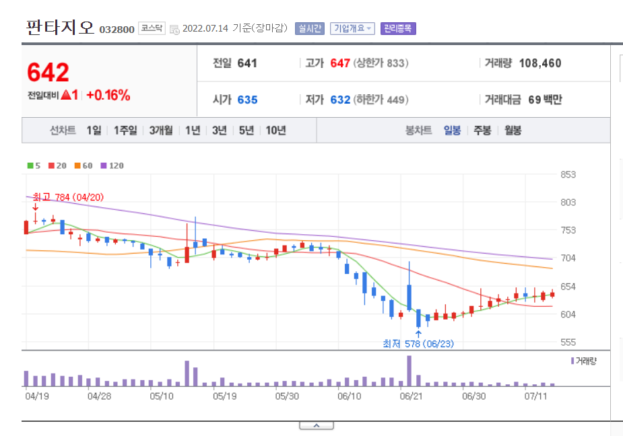Select the 일봉 daily candle chart
This screenshot has height=436, width=623.
coord(452,131)
